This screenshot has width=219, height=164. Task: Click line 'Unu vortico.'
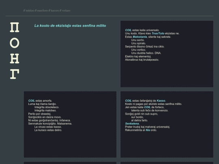pyautogui.click(x=138, y=50)
